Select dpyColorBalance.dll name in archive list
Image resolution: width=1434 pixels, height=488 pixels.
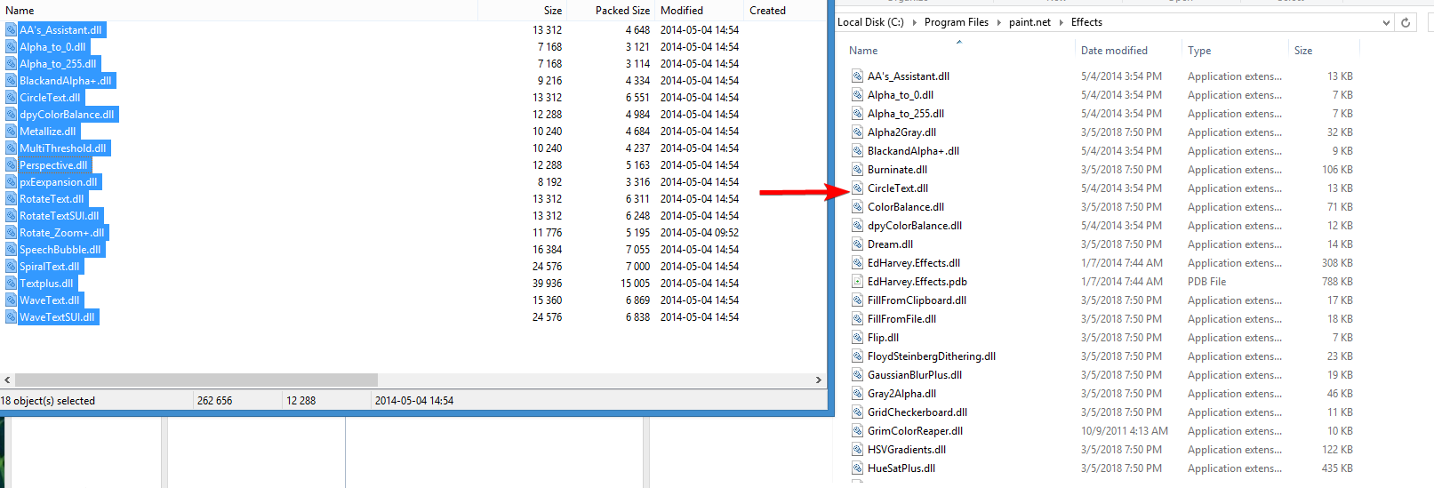pos(67,115)
